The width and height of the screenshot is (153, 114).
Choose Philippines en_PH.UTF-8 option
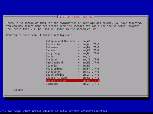click(73, 69)
